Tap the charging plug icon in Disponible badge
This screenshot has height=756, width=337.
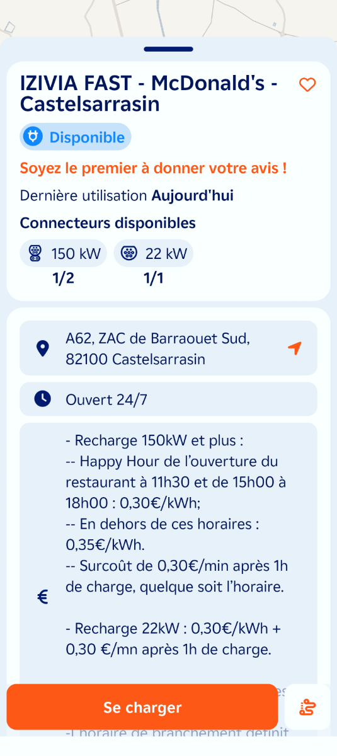click(x=33, y=137)
